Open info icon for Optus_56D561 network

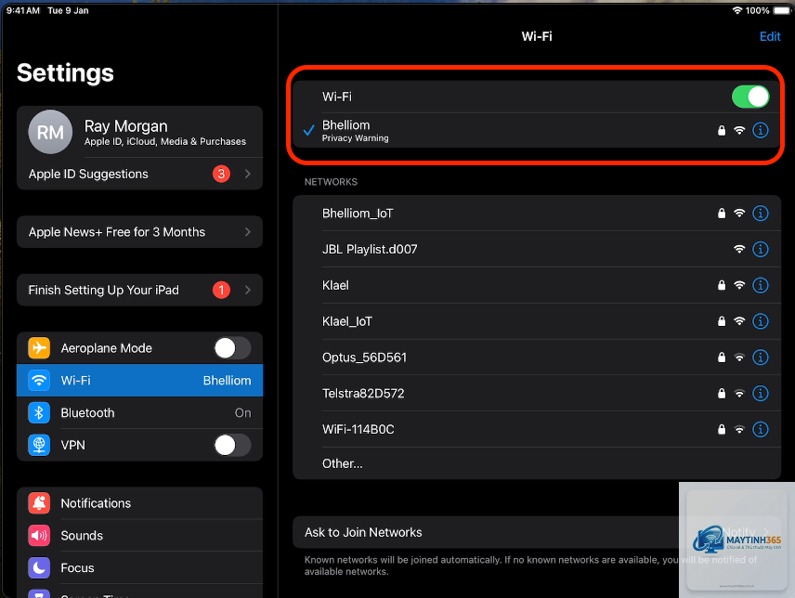760,357
